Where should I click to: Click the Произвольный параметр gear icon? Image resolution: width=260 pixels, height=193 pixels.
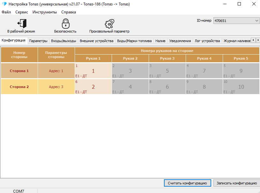[109, 24]
